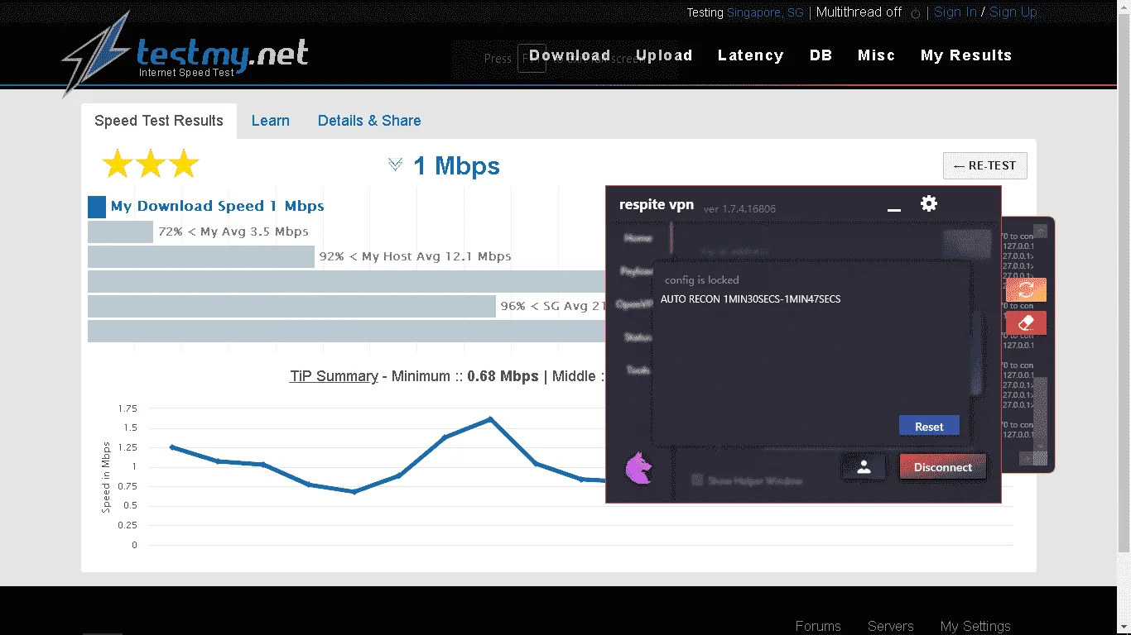Click the AUTO RECON 1MIN30SECS-1MIN47SECS text
The width and height of the screenshot is (1131, 635).
click(x=751, y=299)
